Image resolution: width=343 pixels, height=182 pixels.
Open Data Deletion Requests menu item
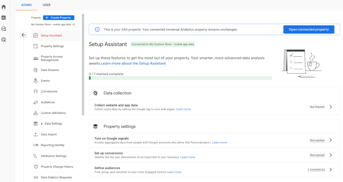56,178
